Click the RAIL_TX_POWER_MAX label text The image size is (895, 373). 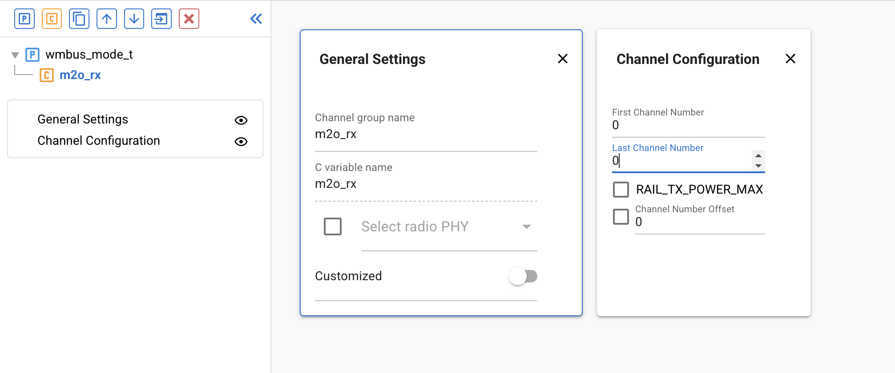pos(699,190)
